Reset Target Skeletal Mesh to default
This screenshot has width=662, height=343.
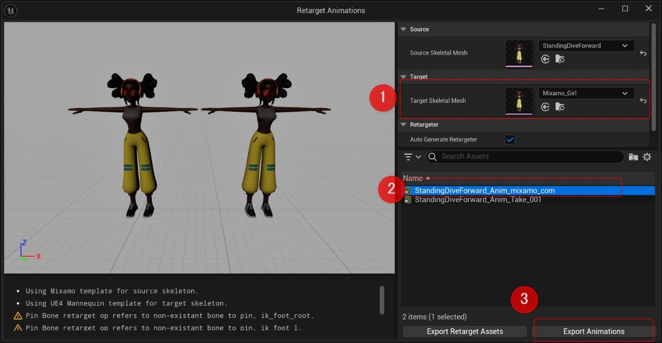click(643, 100)
